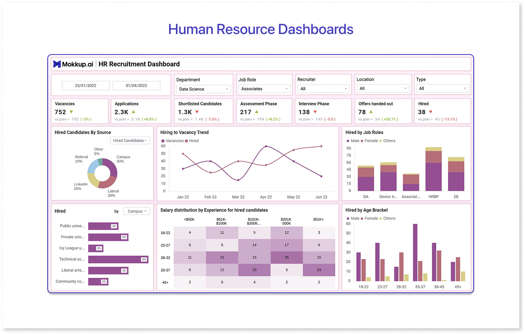Toggle Female legend in Hired by Age Bracket

369,219
